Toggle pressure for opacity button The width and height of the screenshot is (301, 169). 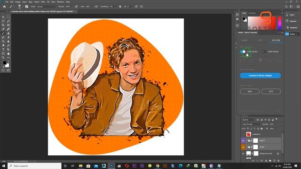pyautogui.click(x=76, y=7)
